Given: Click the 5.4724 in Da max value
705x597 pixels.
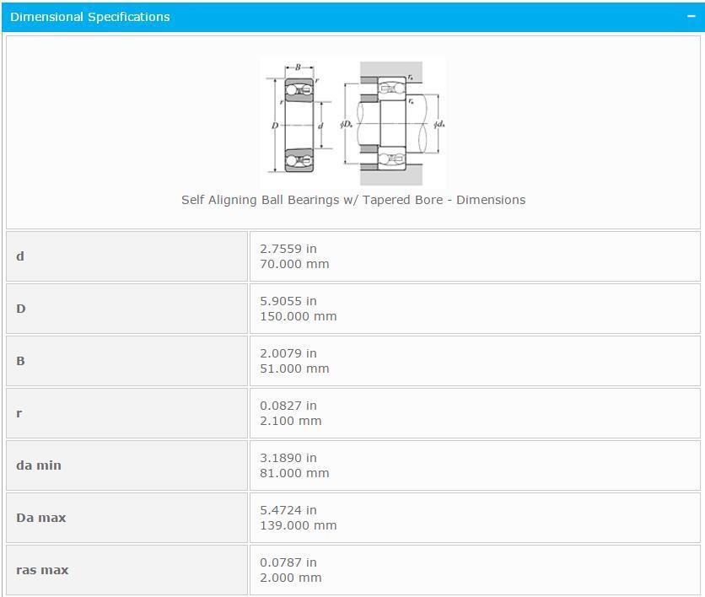Looking at the screenshot, I should click(288, 510).
